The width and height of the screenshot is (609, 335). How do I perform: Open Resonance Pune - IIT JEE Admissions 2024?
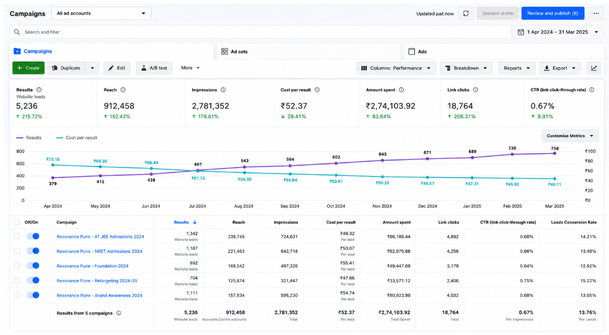point(100,236)
